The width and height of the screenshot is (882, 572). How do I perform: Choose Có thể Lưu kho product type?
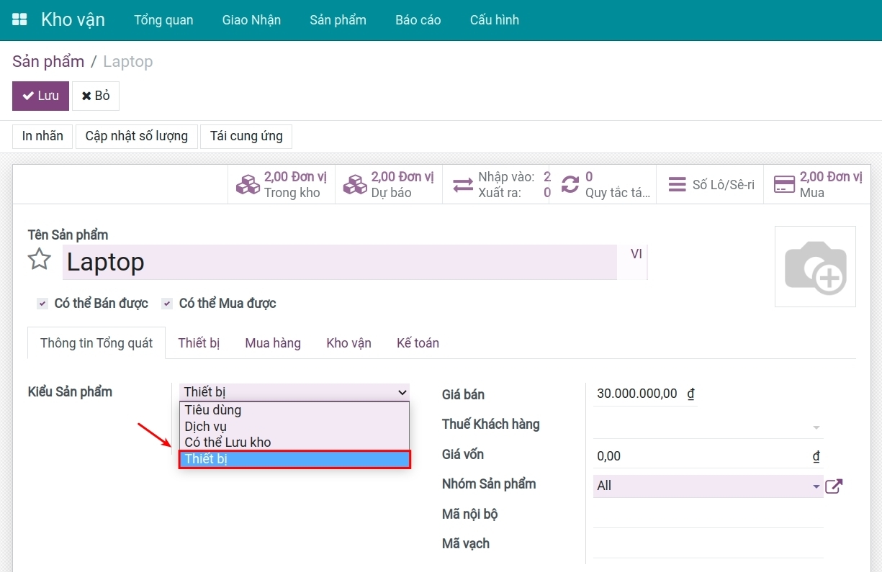click(228, 442)
